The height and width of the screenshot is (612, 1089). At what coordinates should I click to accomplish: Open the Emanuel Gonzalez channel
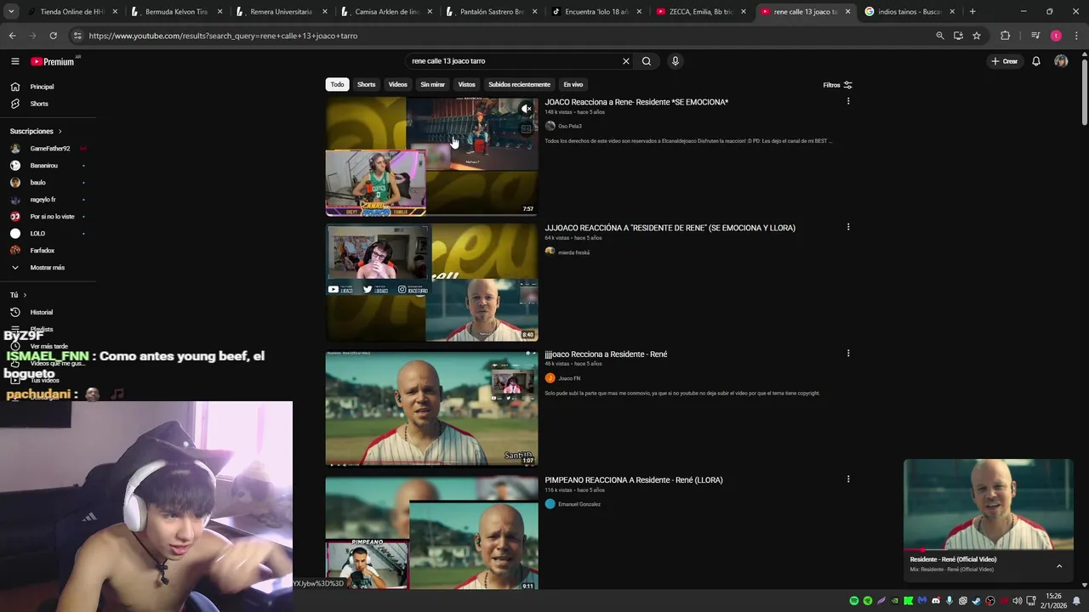point(579,504)
